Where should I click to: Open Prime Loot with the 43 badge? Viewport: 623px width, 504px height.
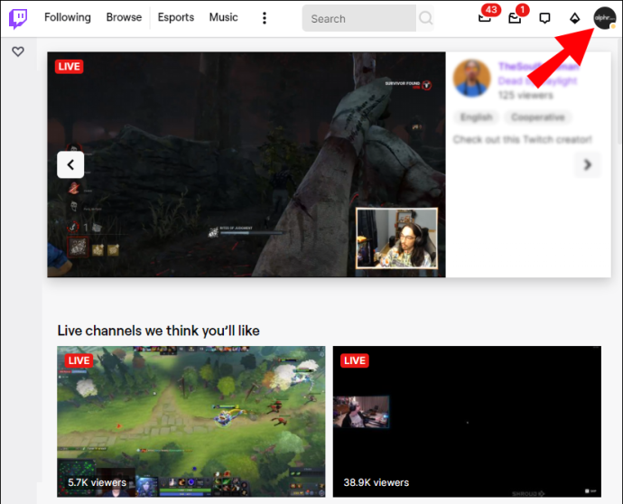click(485, 17)
